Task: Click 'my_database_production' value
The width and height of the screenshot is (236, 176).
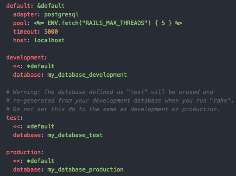Action: click(86, 169)
